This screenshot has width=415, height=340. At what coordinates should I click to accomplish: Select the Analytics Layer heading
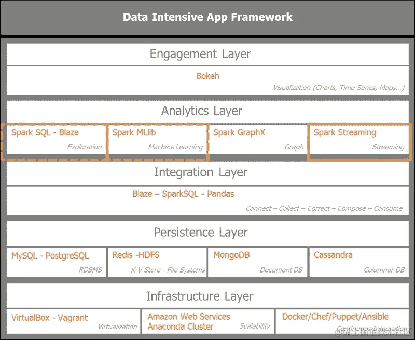(202, 111)
